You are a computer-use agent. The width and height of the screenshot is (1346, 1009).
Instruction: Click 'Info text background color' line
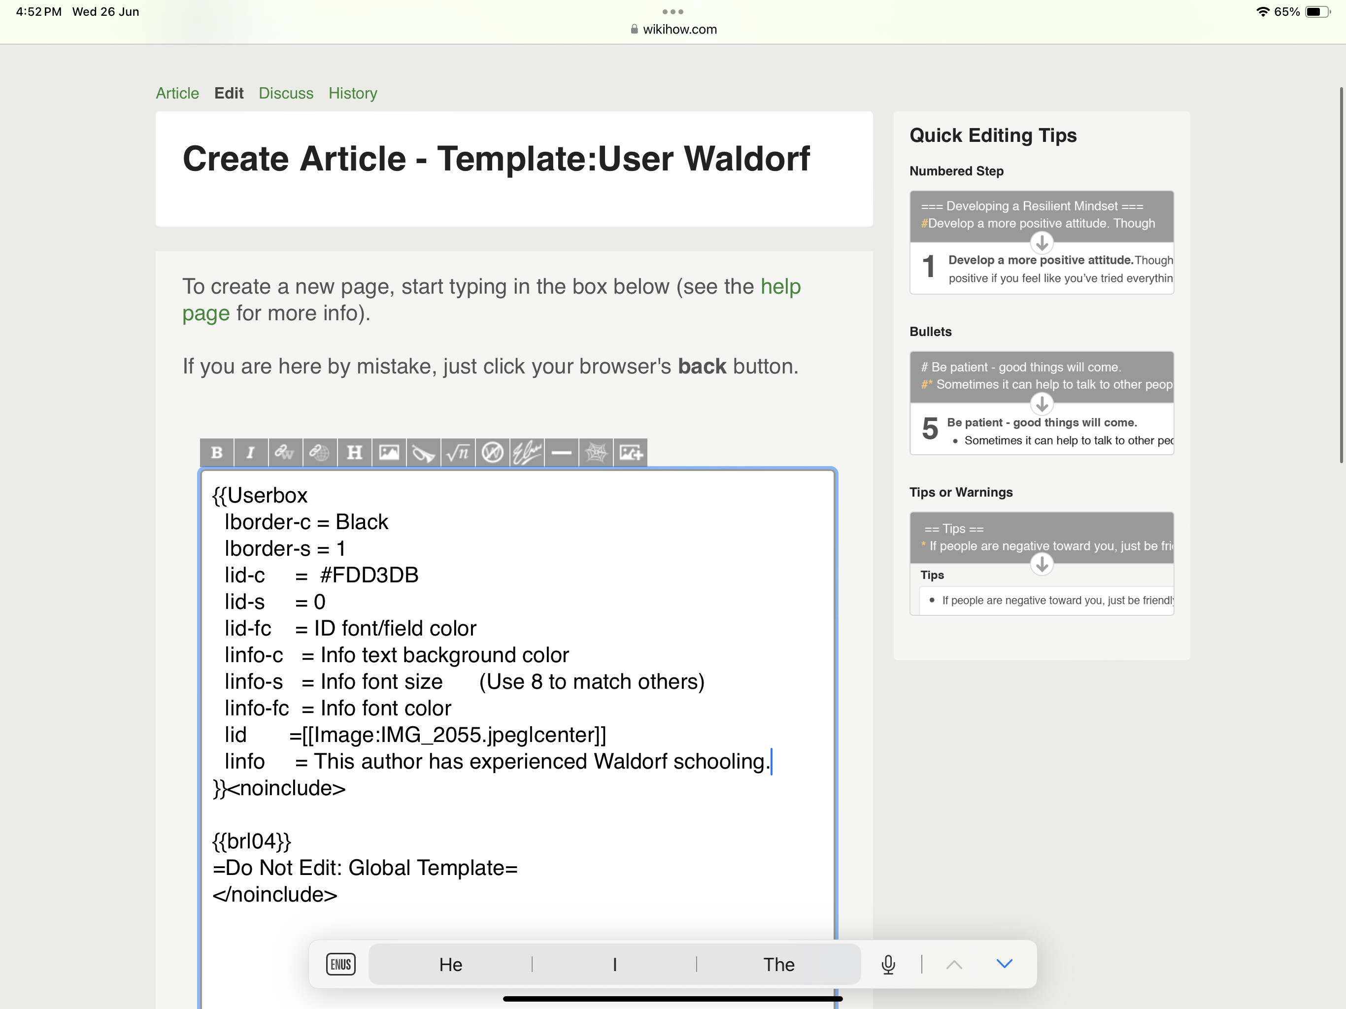[x=397, y=655]
